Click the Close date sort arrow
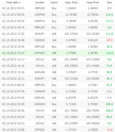Screen dimensions: 115x132 point(20,3)
